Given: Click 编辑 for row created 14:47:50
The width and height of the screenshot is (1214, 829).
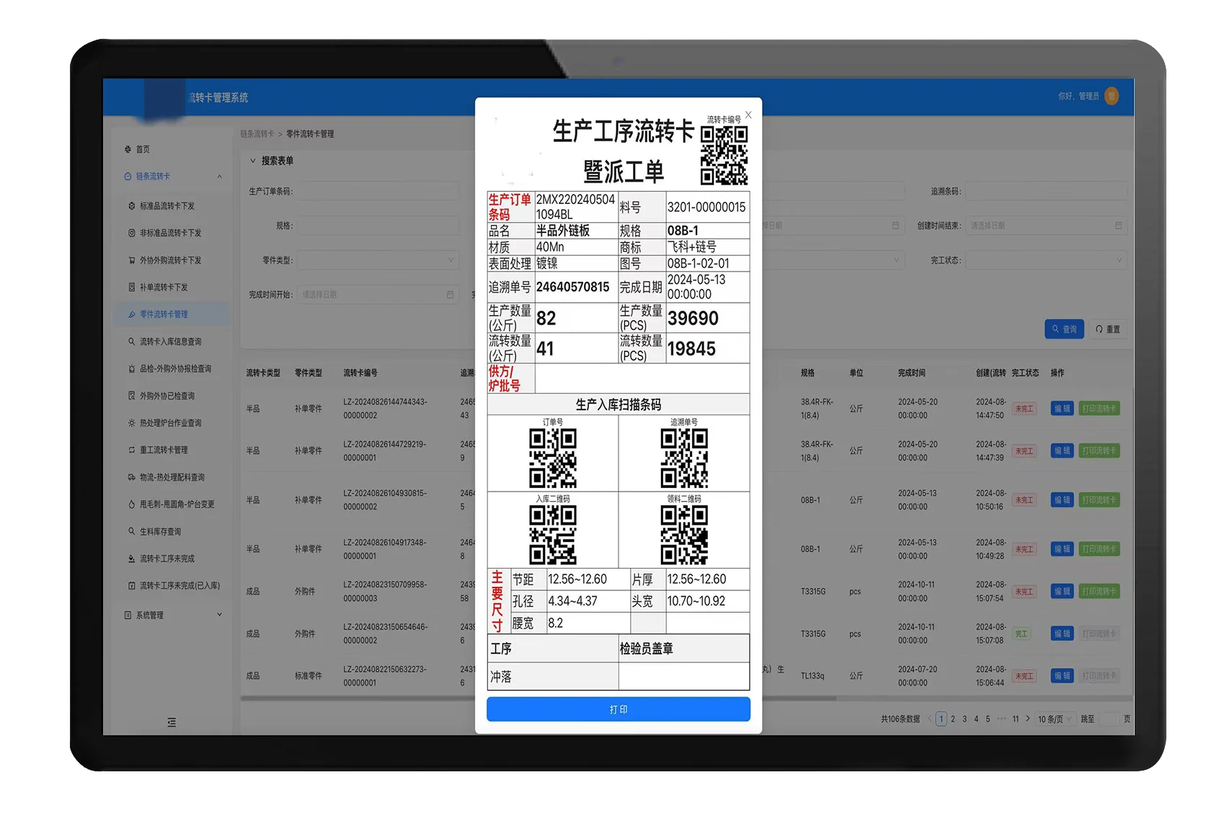Looking at the screenshot, I should coord(1062,409).
